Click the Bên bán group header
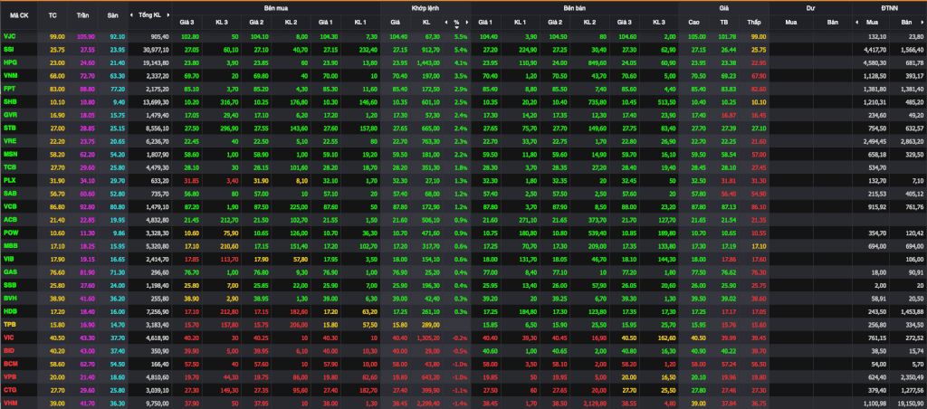 (x=574, y=8)
